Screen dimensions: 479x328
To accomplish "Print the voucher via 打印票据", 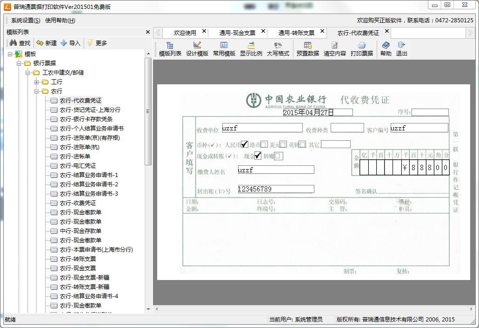I will [x=362, y=49].
